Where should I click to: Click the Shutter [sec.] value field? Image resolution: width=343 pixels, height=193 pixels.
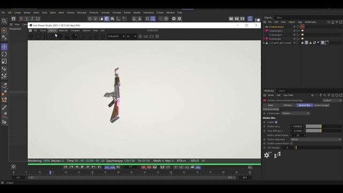[297, 127]
